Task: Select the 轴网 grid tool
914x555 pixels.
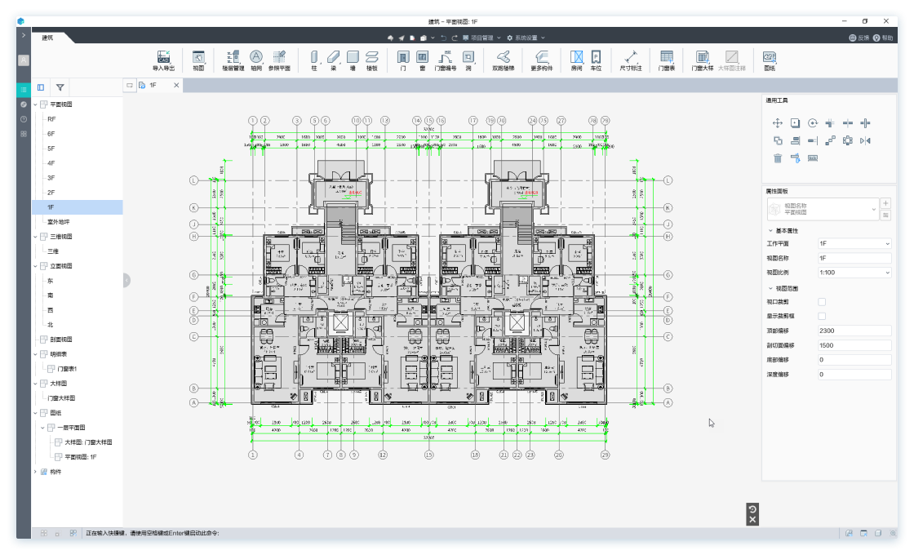Action: 256,60
